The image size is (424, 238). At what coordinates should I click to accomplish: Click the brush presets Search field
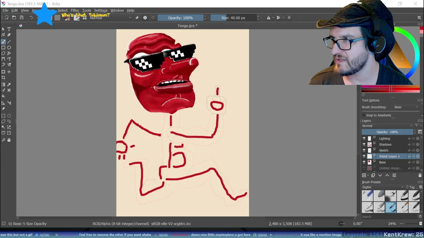click(389, 217)
